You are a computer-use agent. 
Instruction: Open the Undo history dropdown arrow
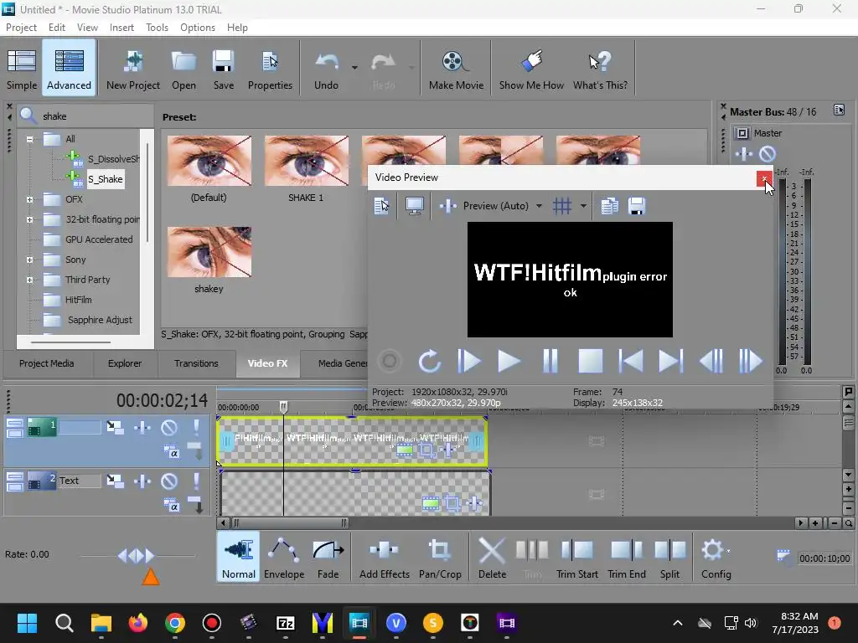pos(354,68)
